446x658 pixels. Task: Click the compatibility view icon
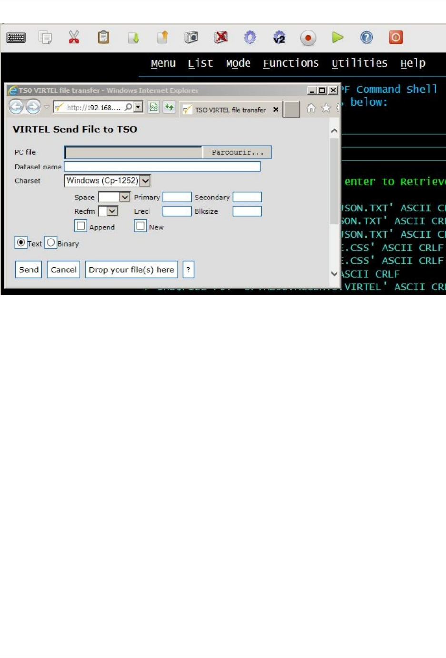(x=154, y=107)
